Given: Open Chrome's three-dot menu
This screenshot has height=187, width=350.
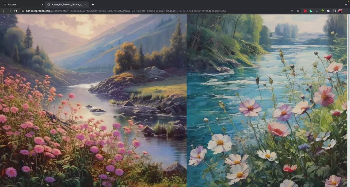Looking at the screenshot, I should tap(346, 11).
